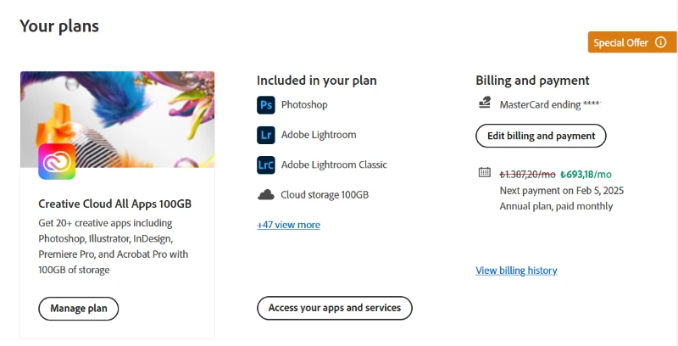
Task: Expand the +47 view more link
Action: 288,225
